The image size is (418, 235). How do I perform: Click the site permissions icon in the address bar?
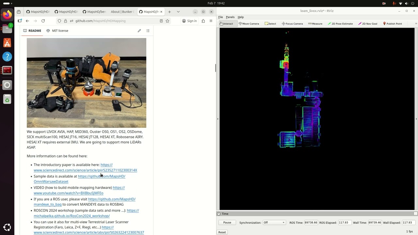click(x=71, y=21)
